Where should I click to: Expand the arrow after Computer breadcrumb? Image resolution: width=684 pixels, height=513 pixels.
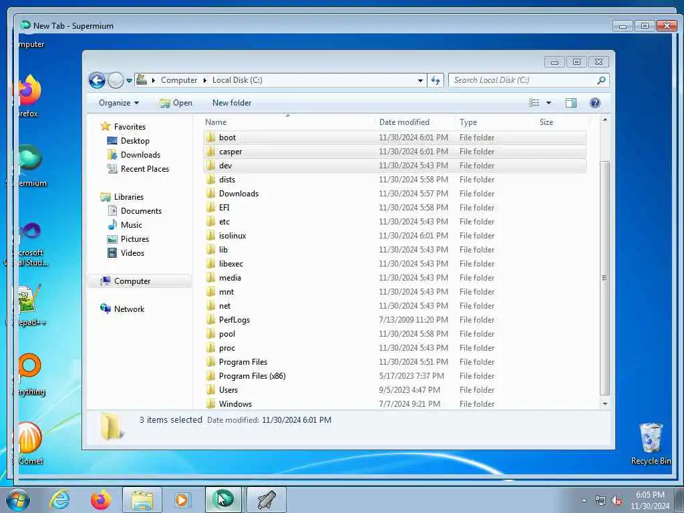click(205, 80)
